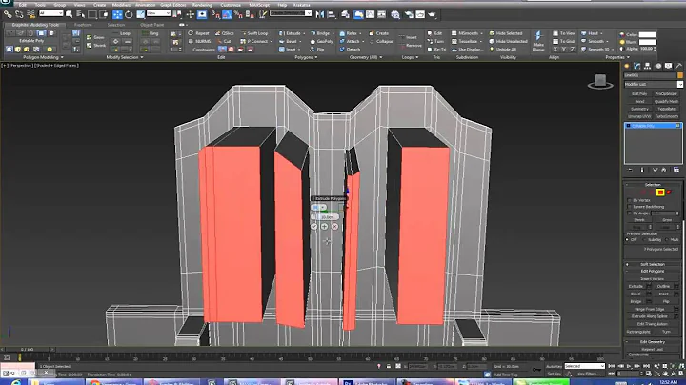Click the Repeat tool in Edit panel
The height and width of the screenshot is (385, 686).
pos(198,33)
